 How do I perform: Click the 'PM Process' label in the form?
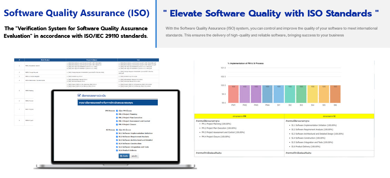coord(110,111)
